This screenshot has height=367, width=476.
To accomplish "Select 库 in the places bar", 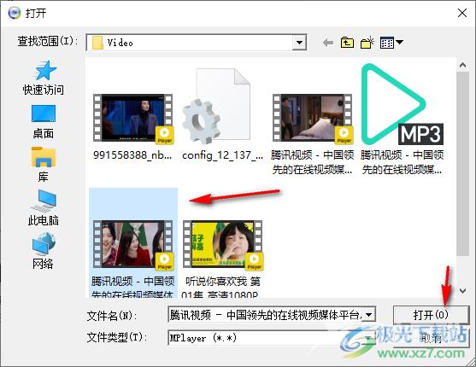I will pos(43,165).
